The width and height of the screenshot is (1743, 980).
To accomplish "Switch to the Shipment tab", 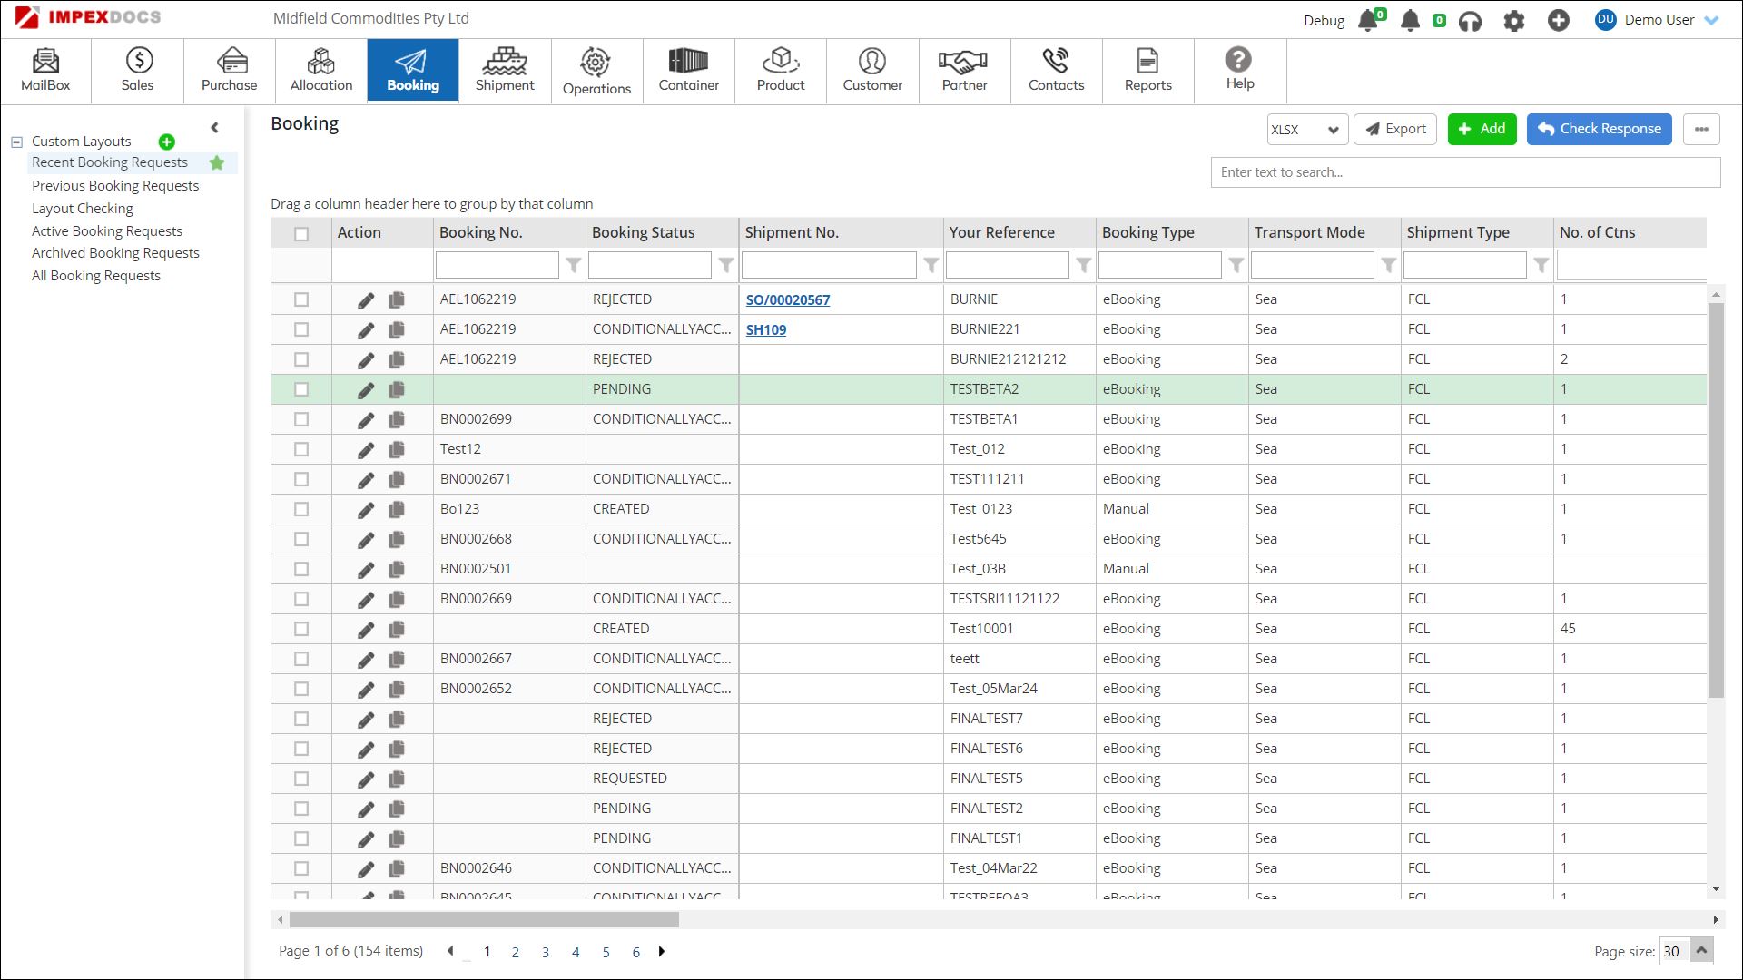I will tap(505, 70).
